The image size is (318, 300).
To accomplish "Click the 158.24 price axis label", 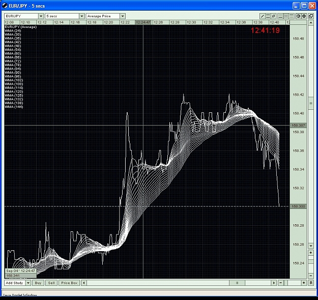I will 298,263.
